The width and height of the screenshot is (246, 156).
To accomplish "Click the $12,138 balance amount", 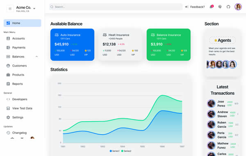I will 109,44.
